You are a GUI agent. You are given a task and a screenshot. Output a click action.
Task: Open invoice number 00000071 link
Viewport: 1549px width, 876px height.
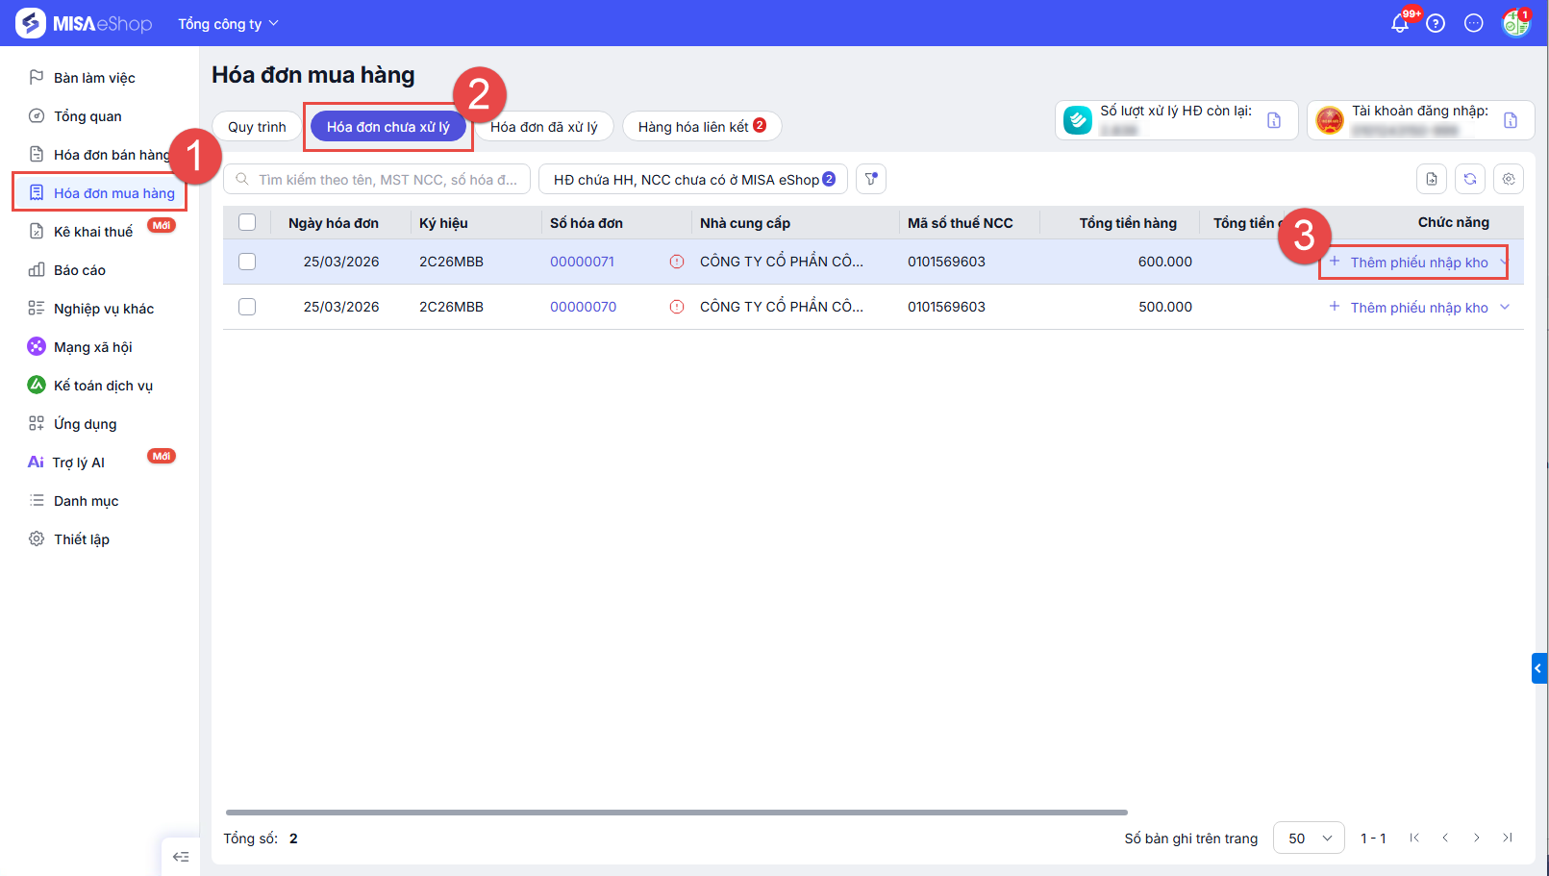[582, 262]
